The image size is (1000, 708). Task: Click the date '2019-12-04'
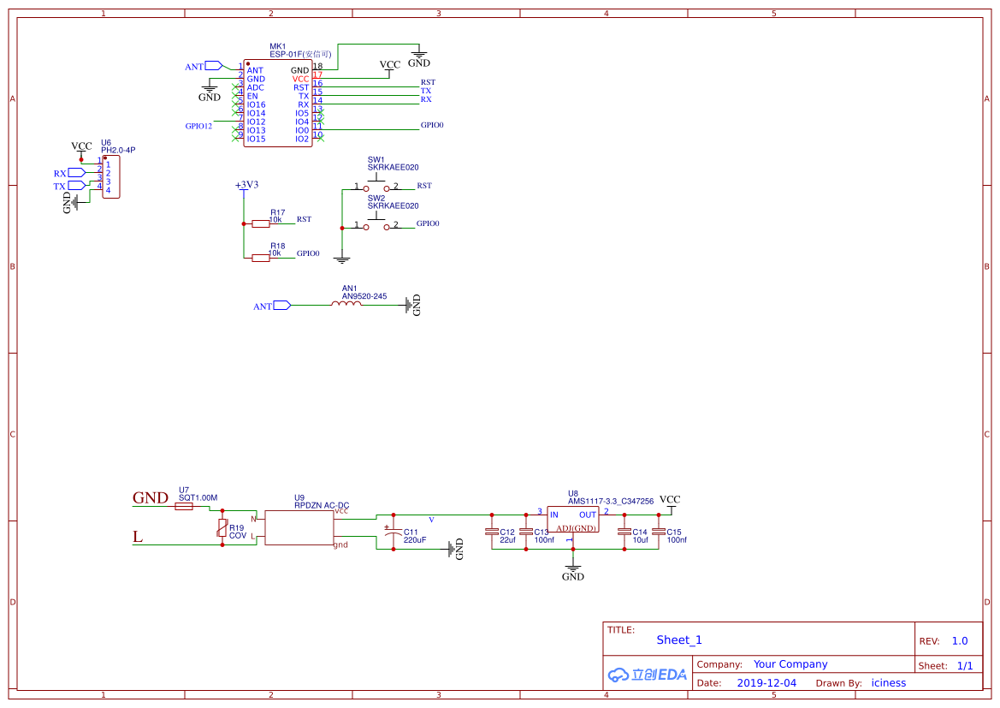[766, 683]
